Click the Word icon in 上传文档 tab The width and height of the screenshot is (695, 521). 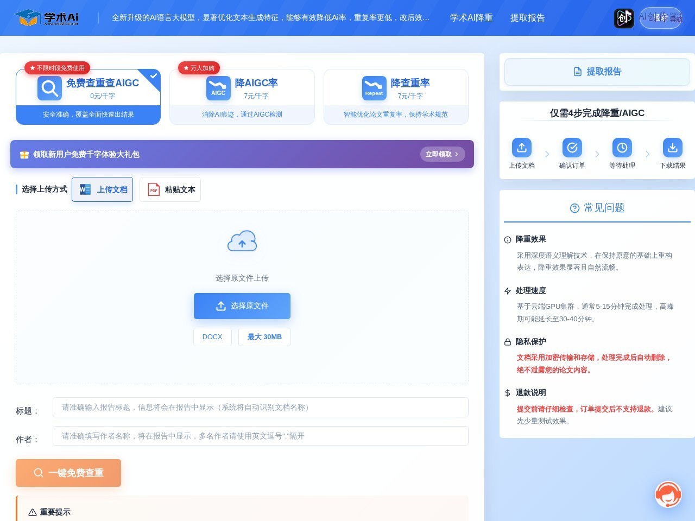(x=85, y=189)
